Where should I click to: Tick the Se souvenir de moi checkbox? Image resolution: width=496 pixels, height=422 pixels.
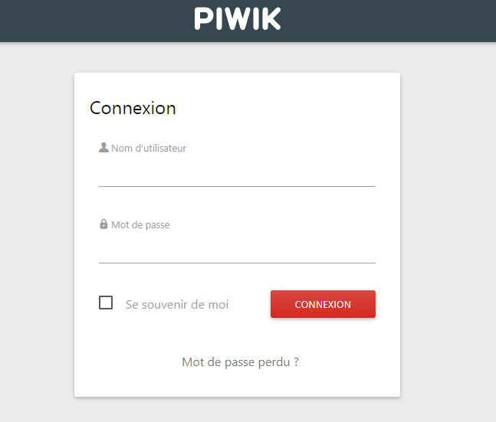coord(106,303)
